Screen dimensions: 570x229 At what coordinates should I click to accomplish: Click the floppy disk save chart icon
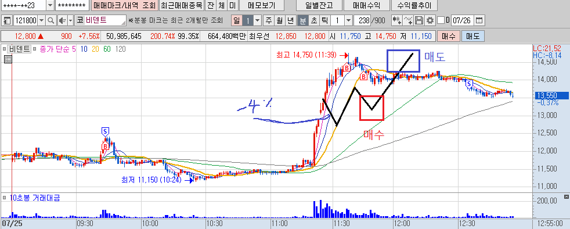coord(420,20)
